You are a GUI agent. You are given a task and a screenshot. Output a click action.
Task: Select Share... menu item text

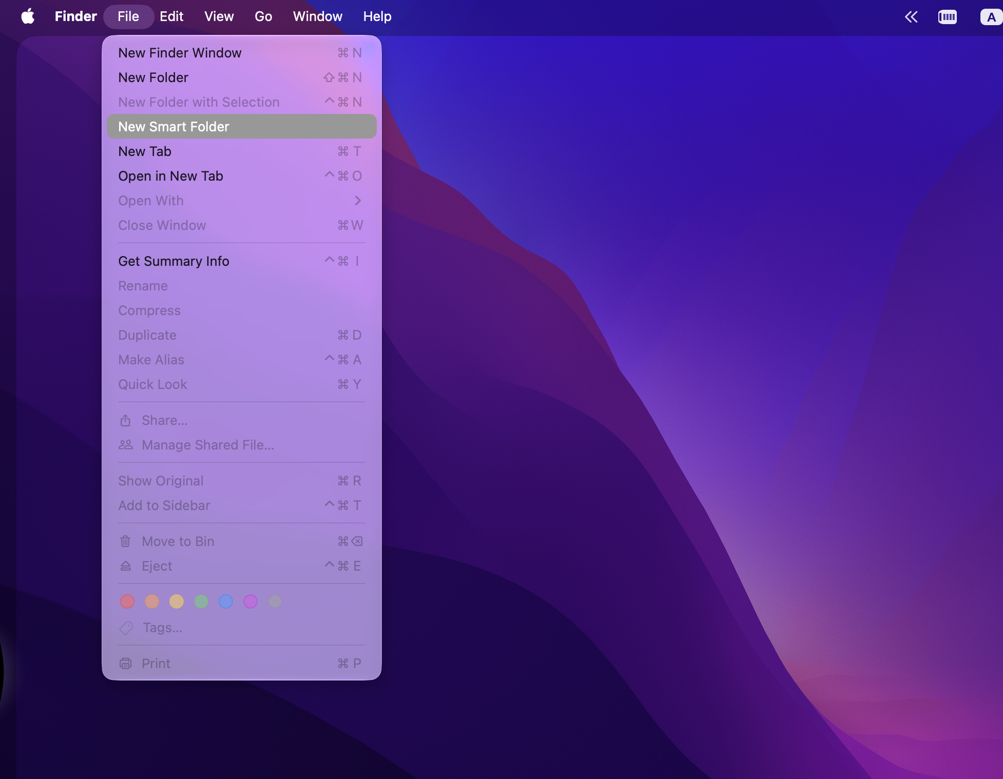pos(165,420)
